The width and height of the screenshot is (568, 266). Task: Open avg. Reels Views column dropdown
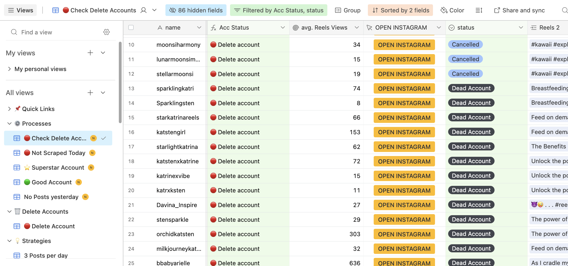(x=357, y=27)
